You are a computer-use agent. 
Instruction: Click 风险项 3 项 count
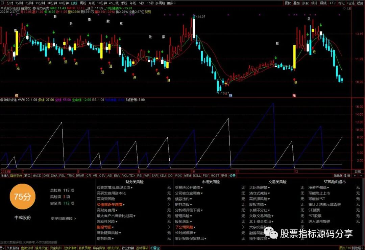[x=60, y=197]
